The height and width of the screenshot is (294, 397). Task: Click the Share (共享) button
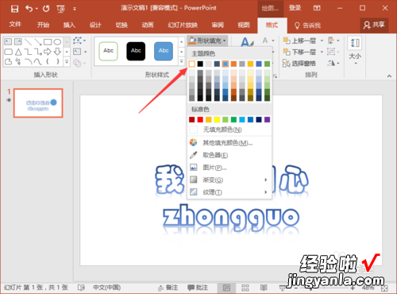click(374, 25)
